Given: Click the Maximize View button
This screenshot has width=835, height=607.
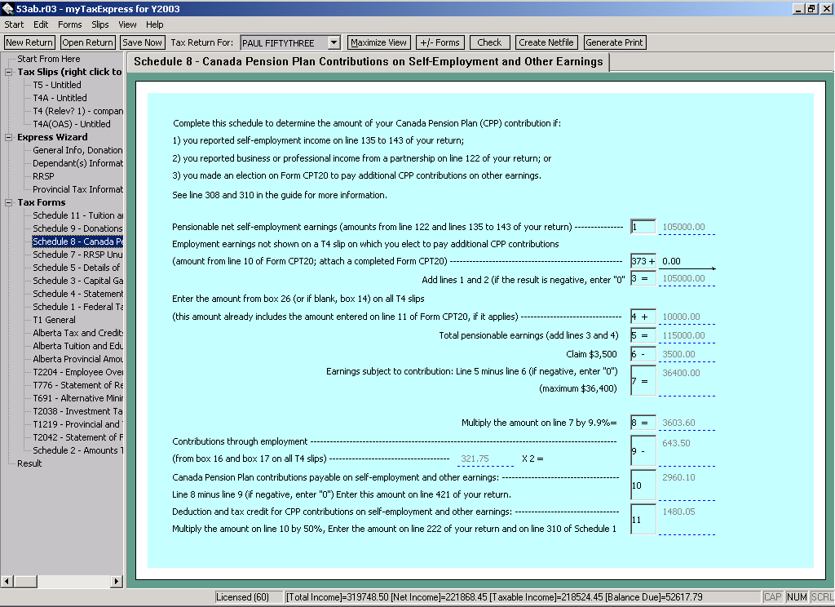Looking at the screenshot, I should pyautogui.click(x=378, y=42).
